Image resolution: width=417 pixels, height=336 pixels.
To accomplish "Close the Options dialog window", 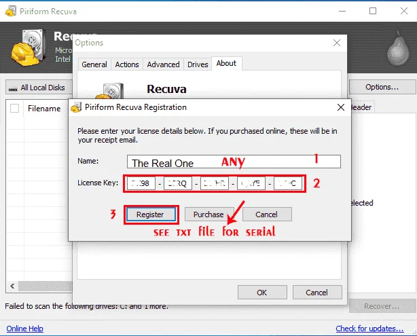I will coord(337,43).
